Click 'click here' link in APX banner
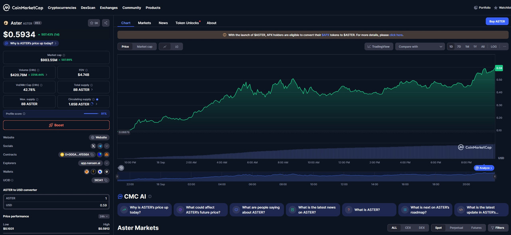Screen dimensions: 511x235 pyautogui.click(x=396, y=35)
